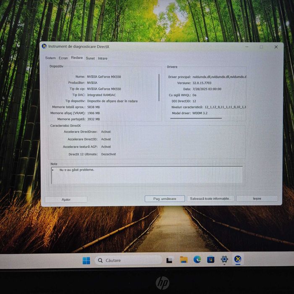Select VRAM value '1906 MB'

93,113
